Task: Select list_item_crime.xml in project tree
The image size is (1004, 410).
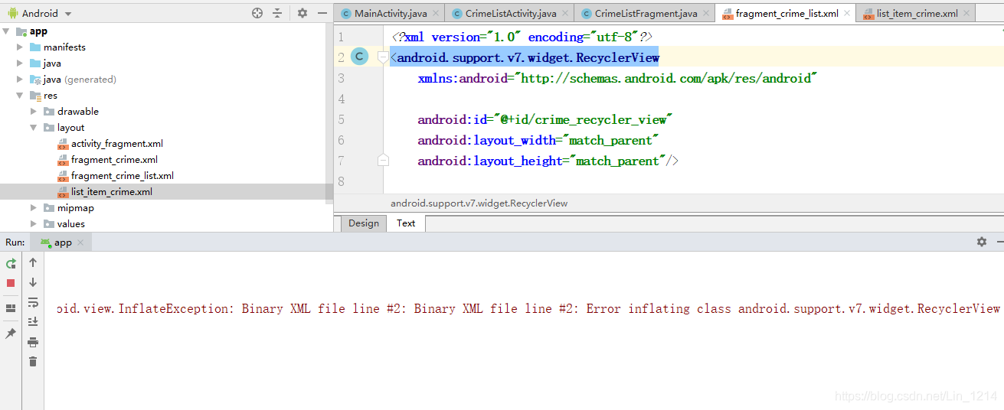Action: (x=112, y=191)
